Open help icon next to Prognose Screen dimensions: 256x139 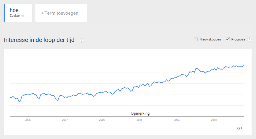tap(249, 40)
